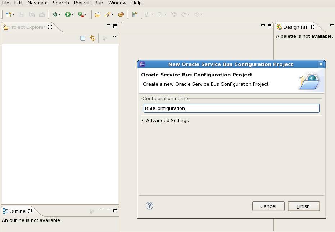Open dropdown arrow beside New icon
The height and width of the screenshot is (232, 335).
tap(13, 14)
